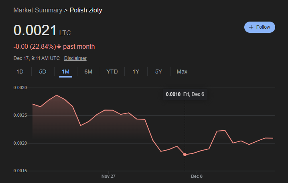Click the 0.0021 current price value

coord(35,31)
